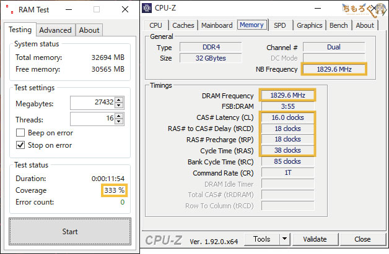
Task: Click the Validate button
Action: 315,239
